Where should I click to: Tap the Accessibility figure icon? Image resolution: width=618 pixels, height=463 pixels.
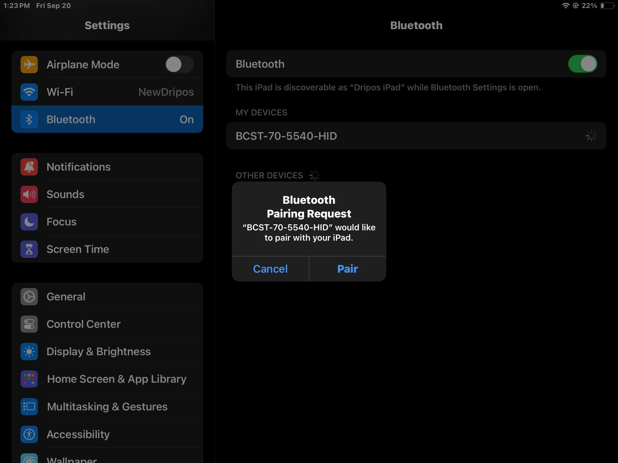pos(29,434)
